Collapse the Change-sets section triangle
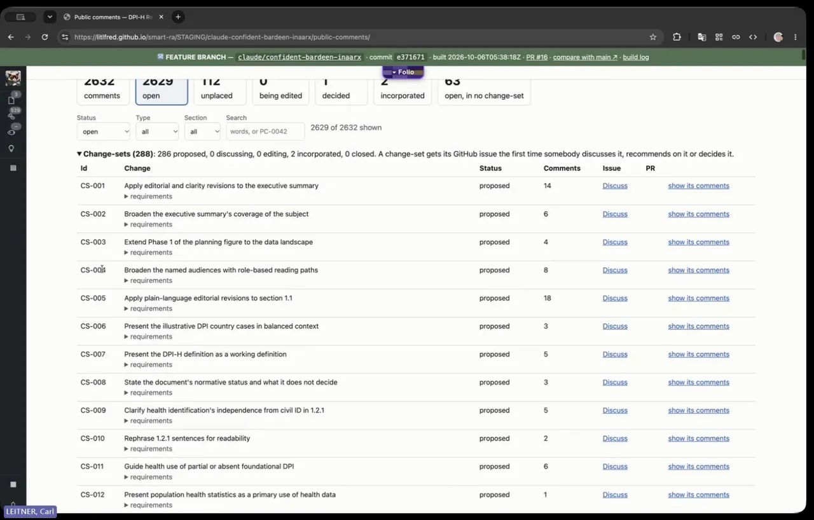The width and height of the screenshot is (814, 520). click(79, 154)
